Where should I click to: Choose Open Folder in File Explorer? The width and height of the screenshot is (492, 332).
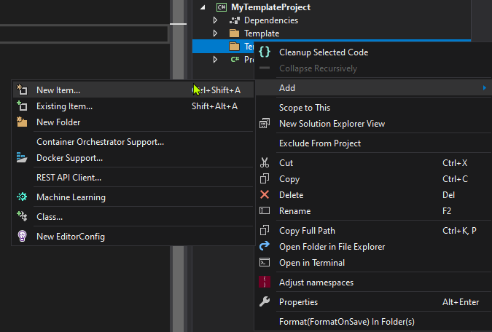[373, 246]
